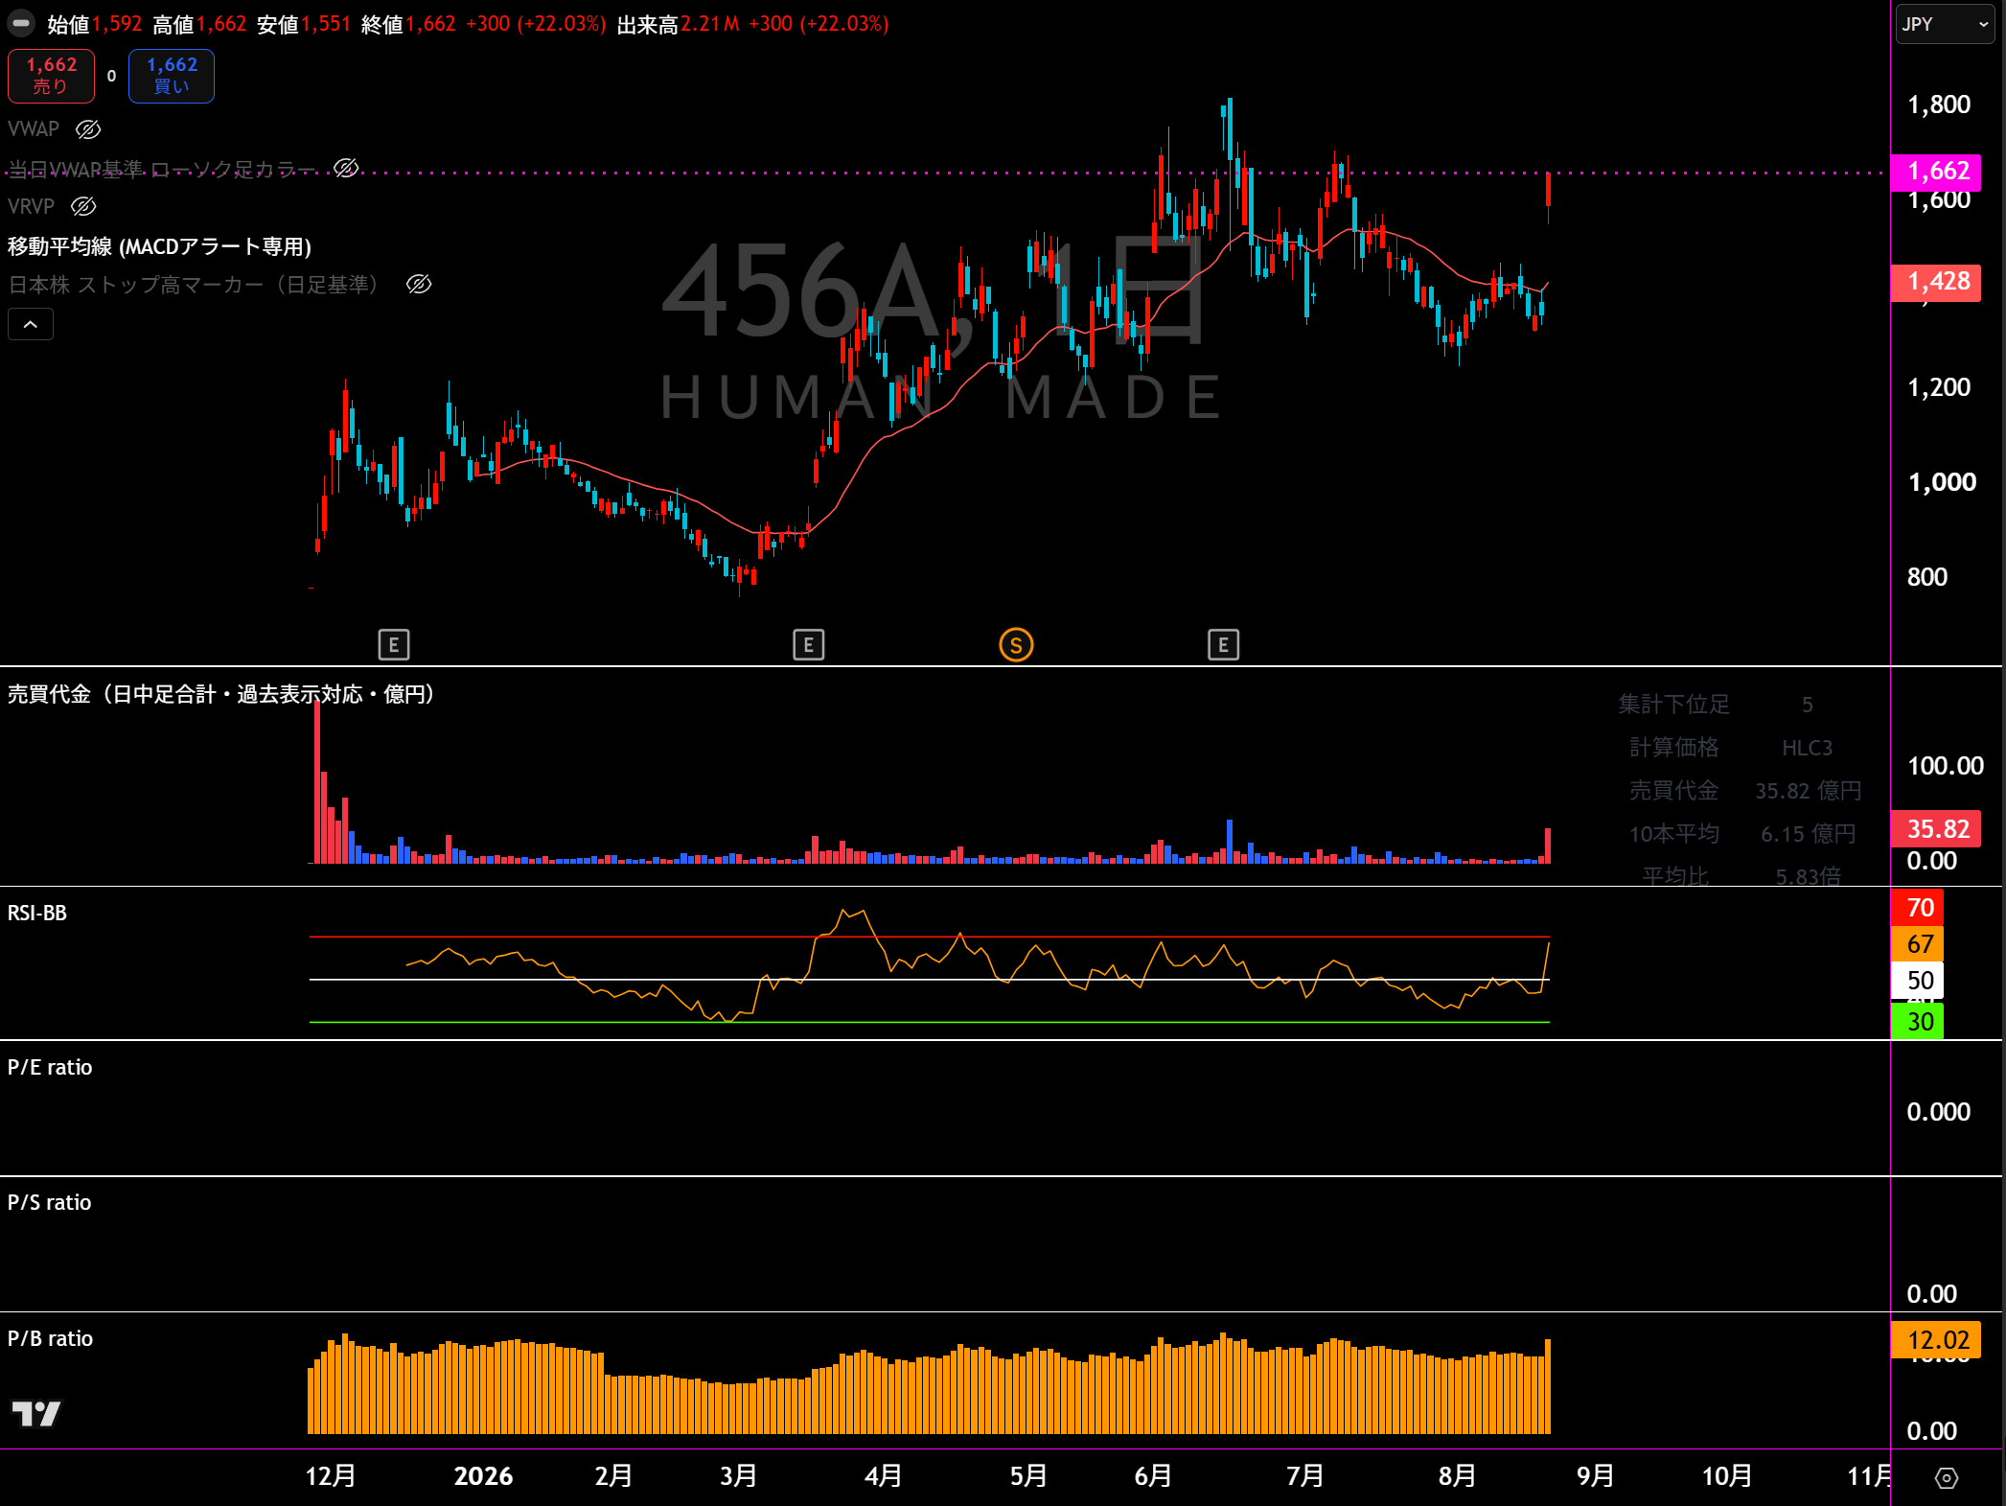Click the 7月 time axis label
2006x1506 pixels.
coord(1304,1476)
